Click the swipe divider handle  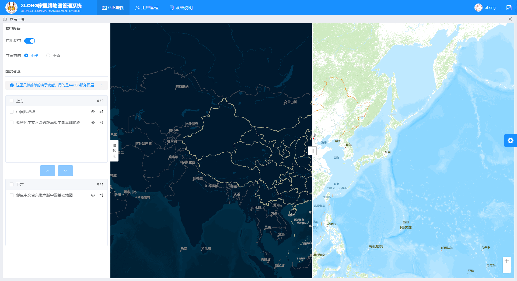coord(312,151)
